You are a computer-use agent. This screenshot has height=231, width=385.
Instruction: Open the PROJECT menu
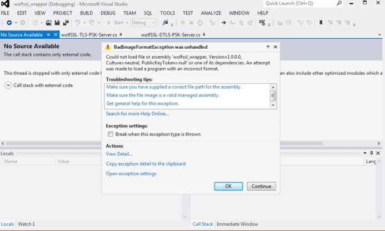(63, 13)
